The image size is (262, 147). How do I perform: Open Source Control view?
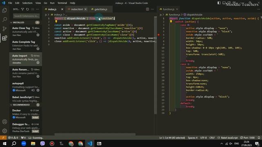tap(5, 29)
